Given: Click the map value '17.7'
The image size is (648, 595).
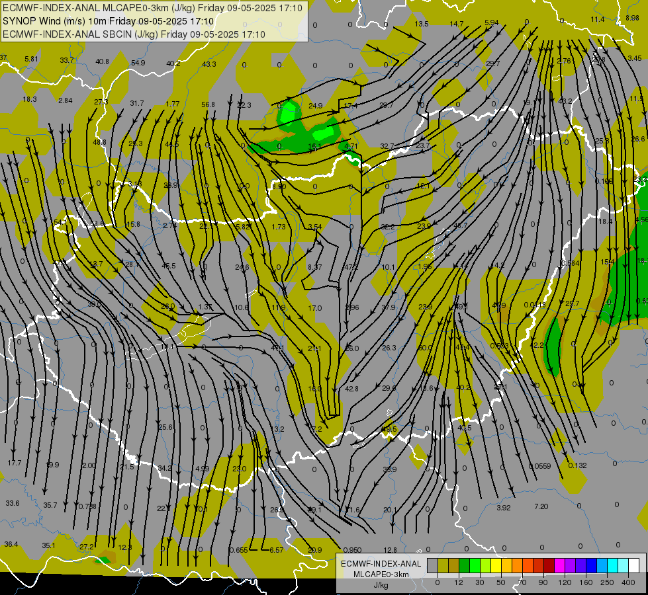Looking at the screenshot, I should tap(15, 463).
